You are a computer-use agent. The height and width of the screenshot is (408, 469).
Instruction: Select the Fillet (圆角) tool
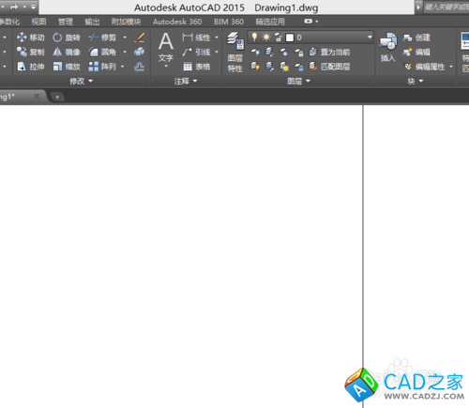(x=102, y=52)
